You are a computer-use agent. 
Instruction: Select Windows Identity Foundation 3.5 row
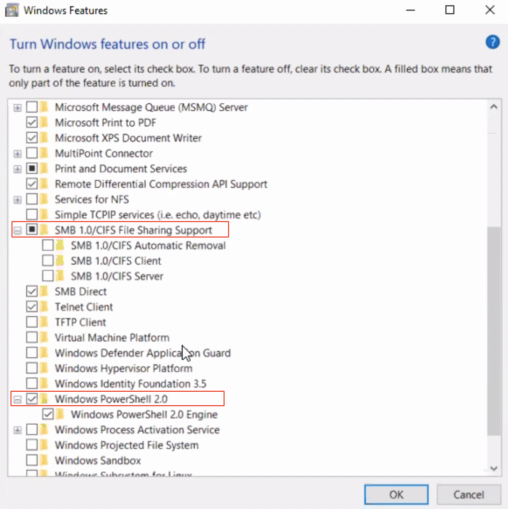tap(130, 383)
